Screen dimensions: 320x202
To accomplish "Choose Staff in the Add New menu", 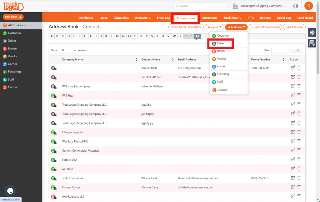I will pyautogui.click(x=229, y=82).
